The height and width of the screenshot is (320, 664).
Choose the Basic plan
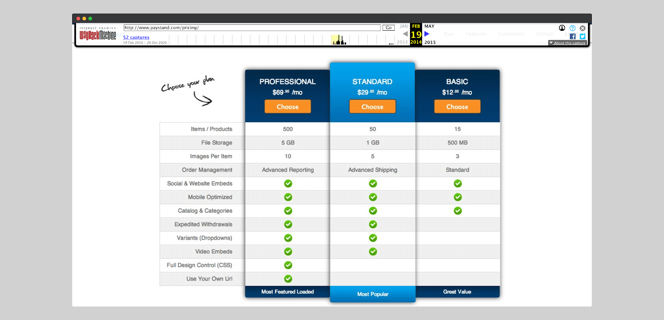pyautogui.click(x=457, y=106)
